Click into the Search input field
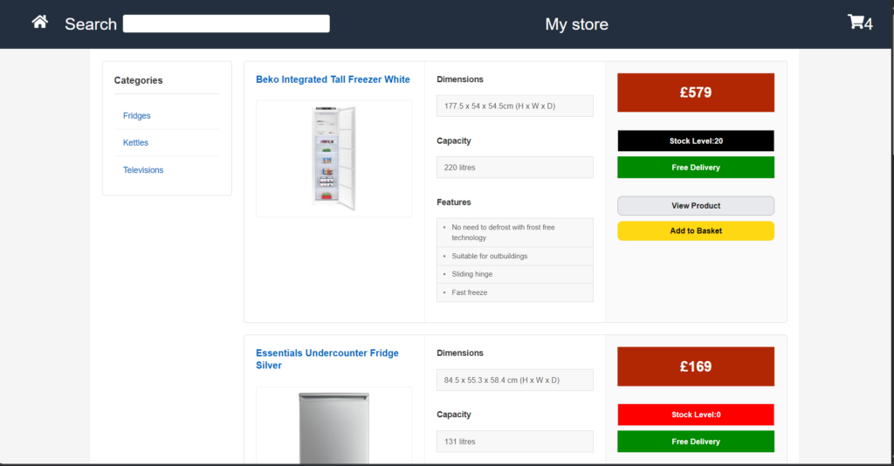Image resolution: width=894 pixels, height=466 pixels. click(x=226, y=24)
